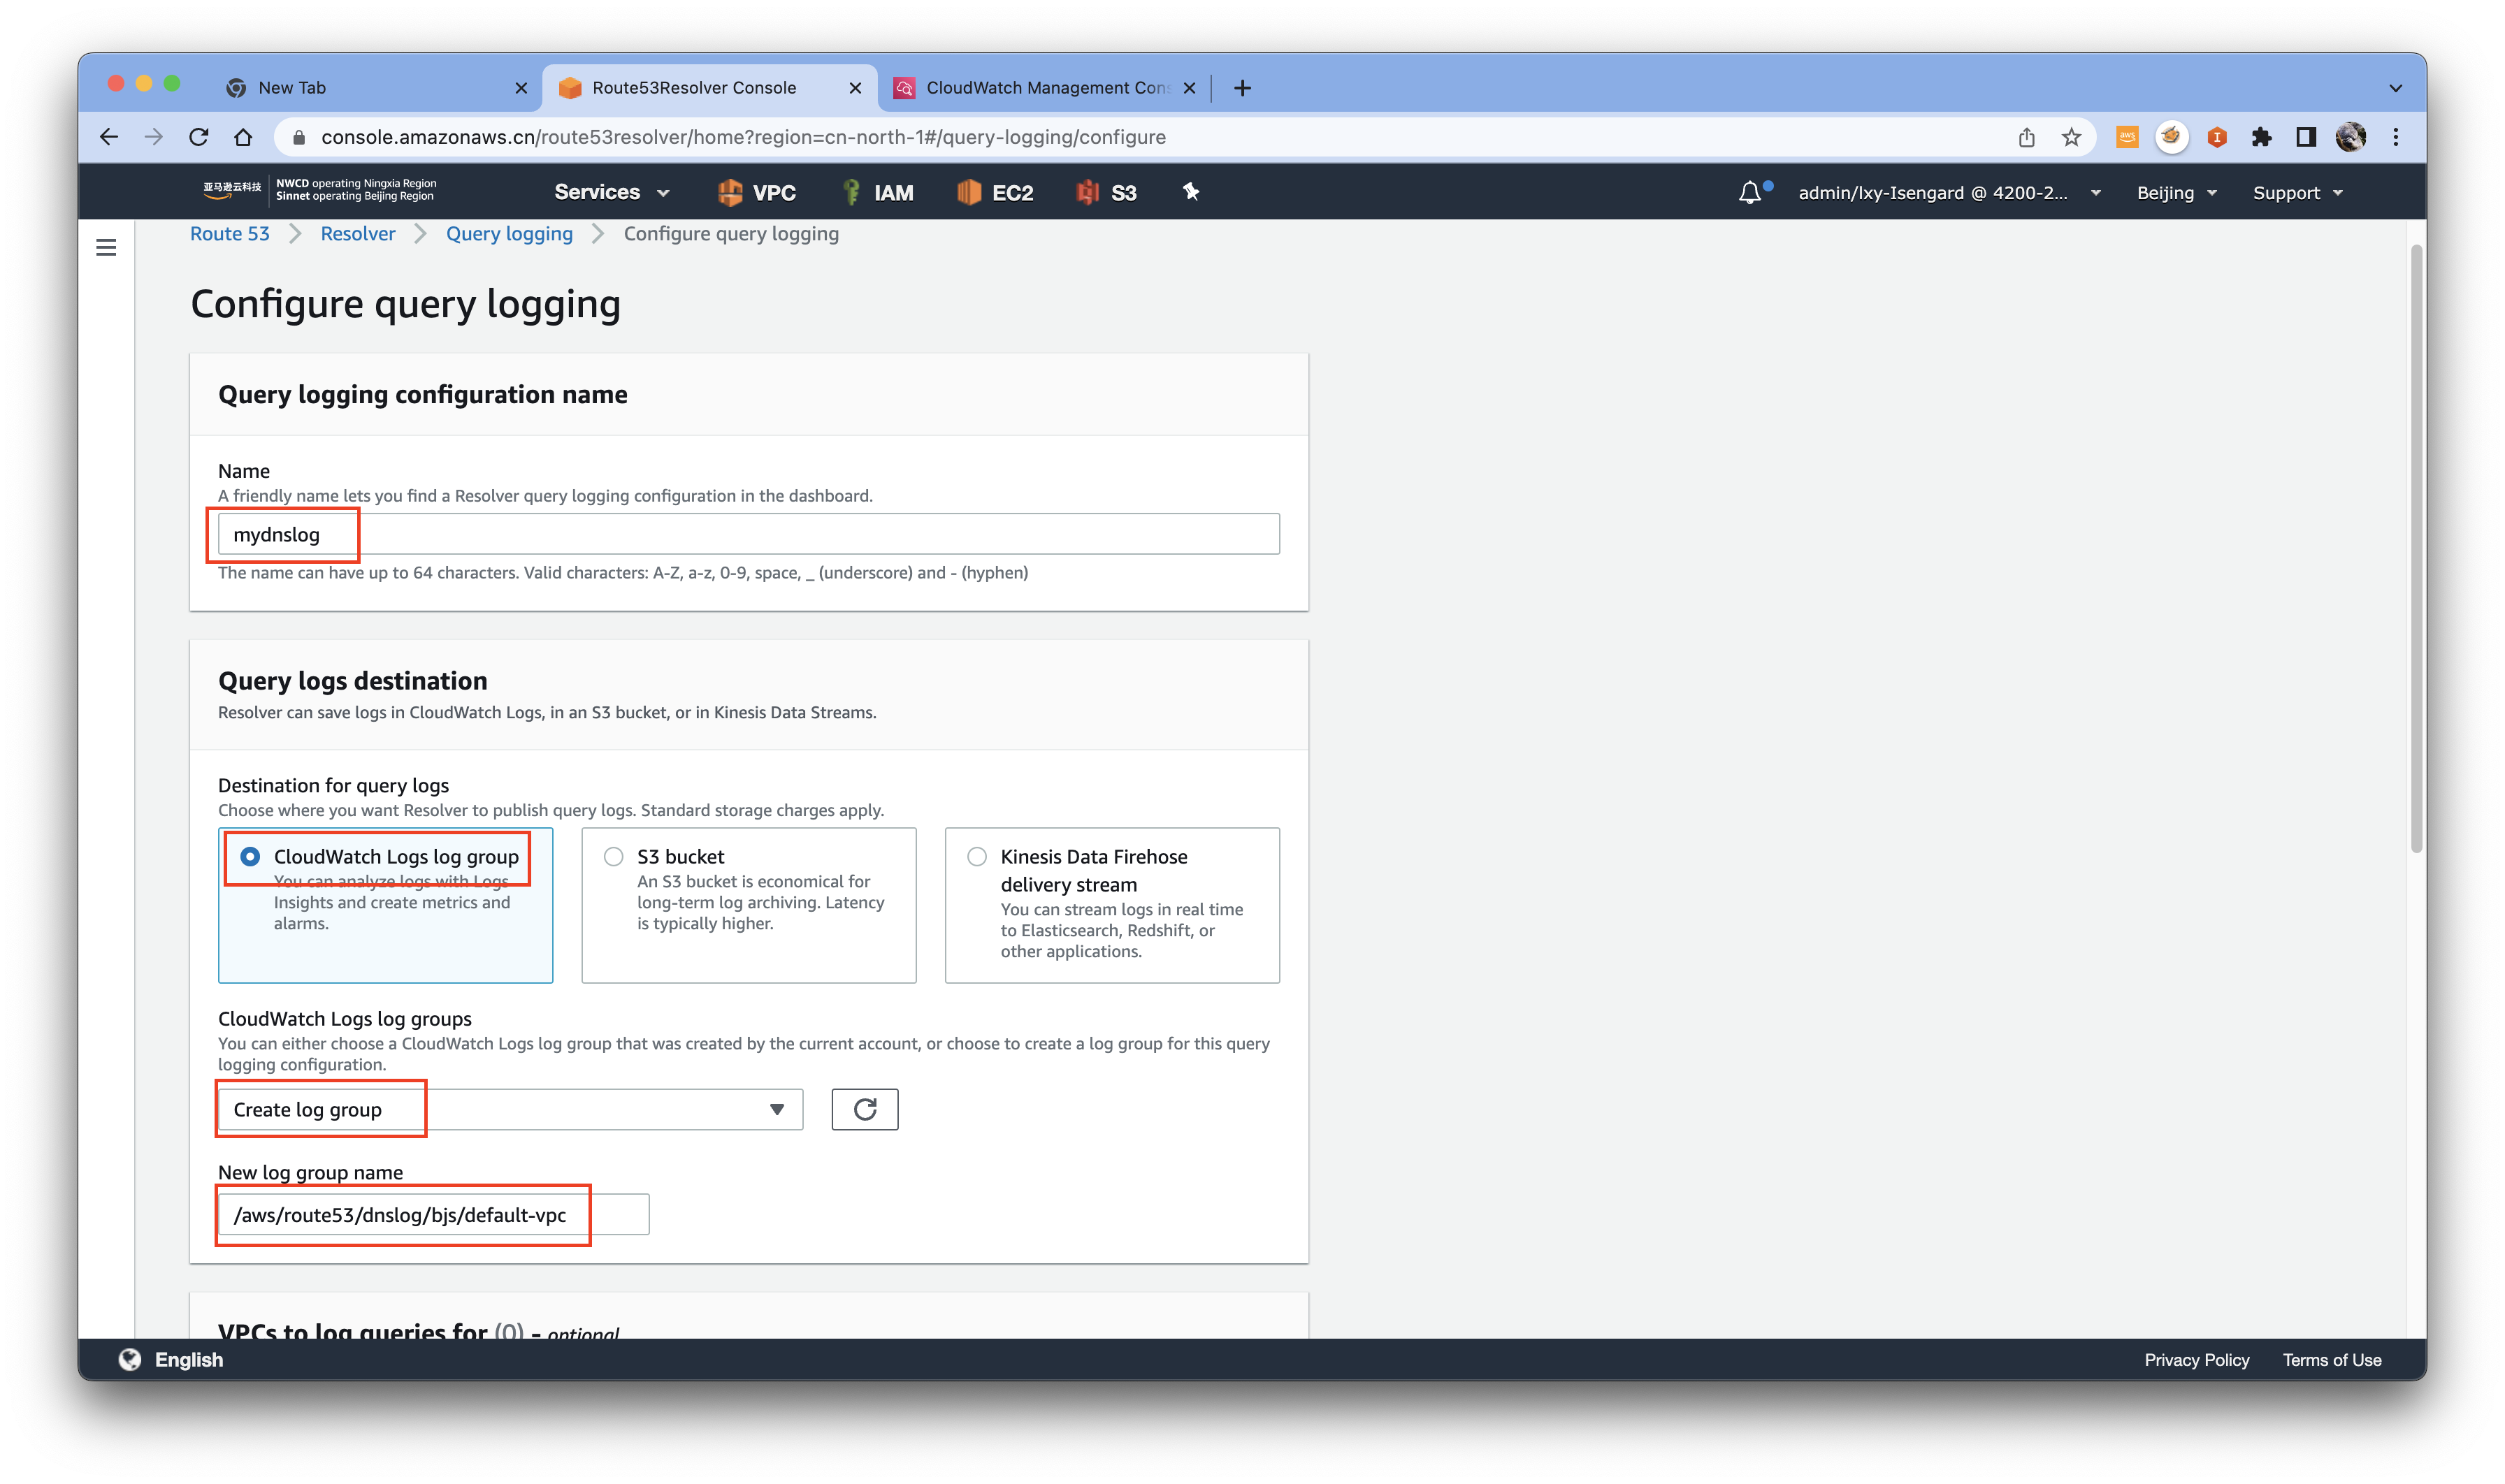Close the New Tab browser tab

pyautogui.click(x=521, y=88)
